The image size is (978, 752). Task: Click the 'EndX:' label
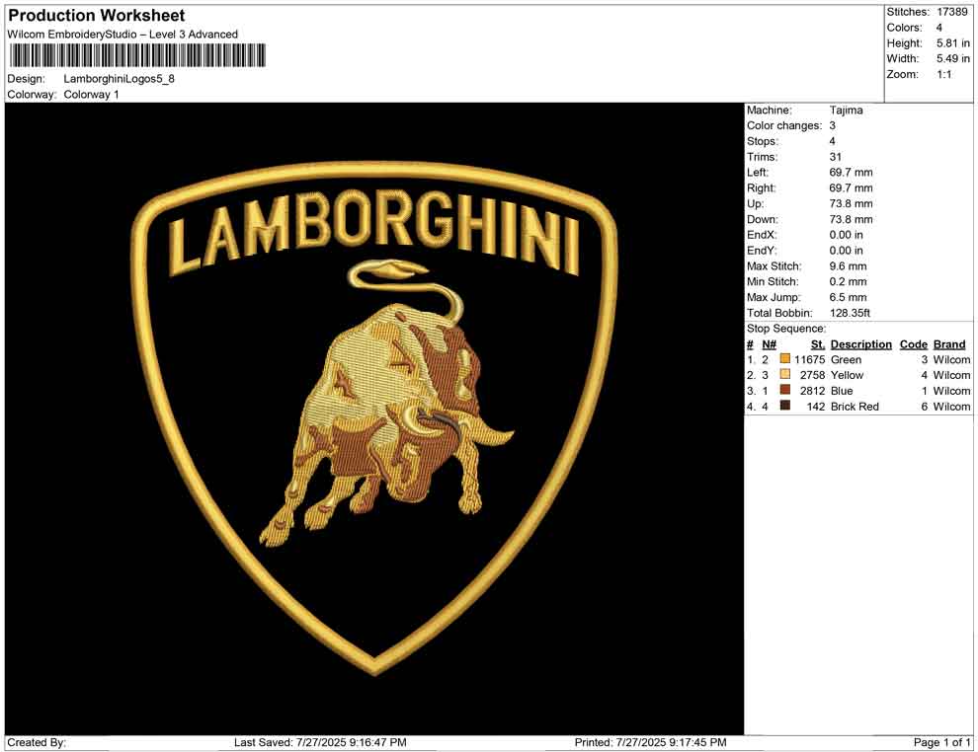tap(763, 235)
